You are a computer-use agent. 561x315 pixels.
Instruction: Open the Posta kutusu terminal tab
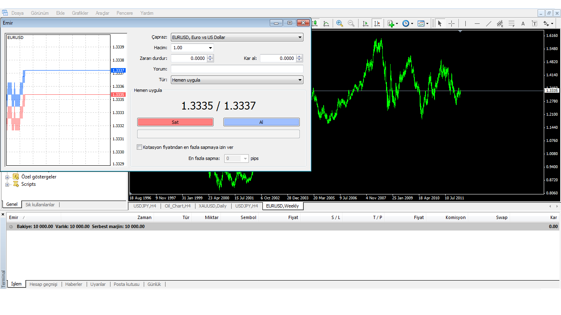click(126, 284)
